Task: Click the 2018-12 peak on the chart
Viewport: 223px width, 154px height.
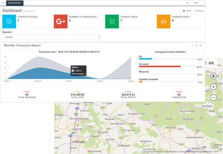Action: tap(38, 57)
